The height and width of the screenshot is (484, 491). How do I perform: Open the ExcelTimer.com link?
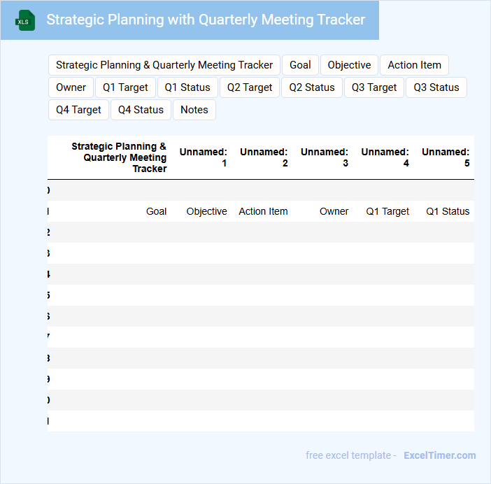tap(439, 455)
